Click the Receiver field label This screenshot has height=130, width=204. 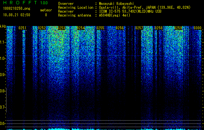[66, 11]
